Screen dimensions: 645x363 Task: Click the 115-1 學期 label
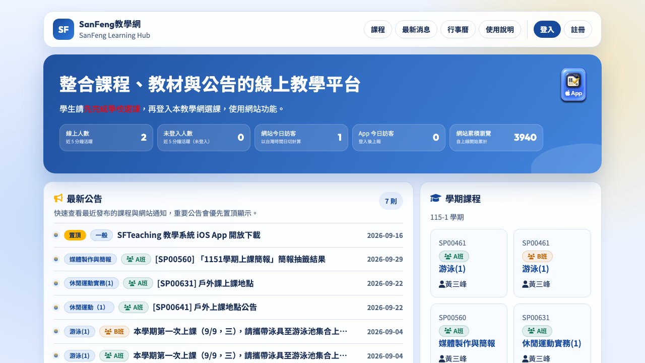(x=447, y=217)
